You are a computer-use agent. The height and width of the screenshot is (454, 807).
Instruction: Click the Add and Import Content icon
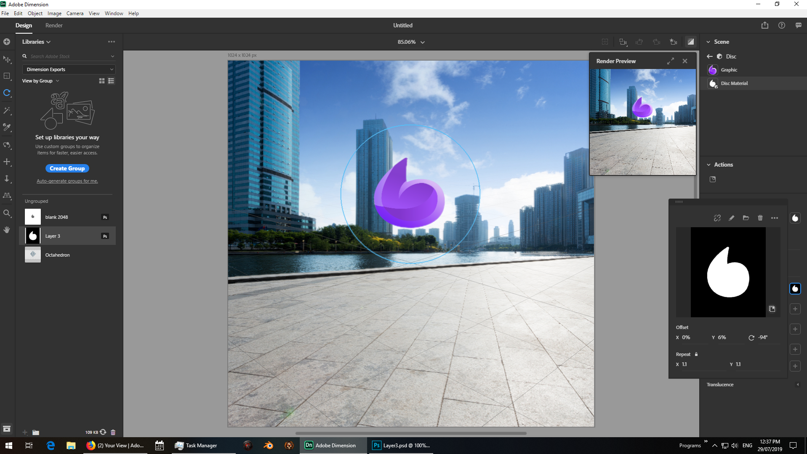pyautogui.click(x=7, y=42)
